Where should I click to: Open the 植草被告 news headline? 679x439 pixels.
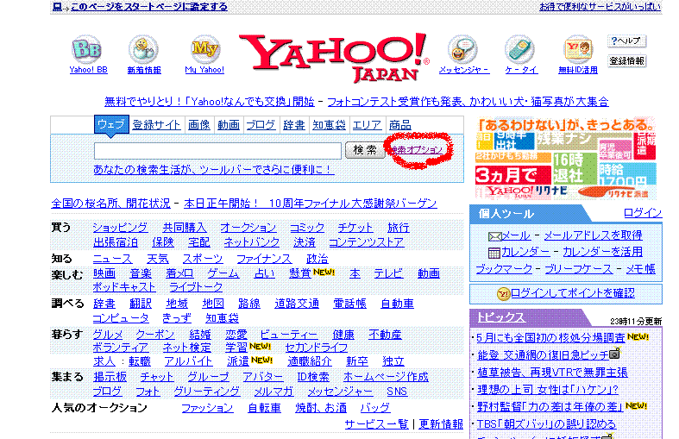coord(552,373)
